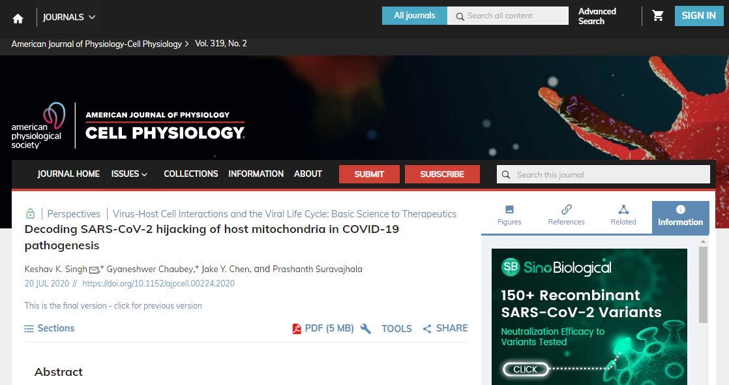Viewport: 729px width, 385px height.
Task: Click the article title text
Action: pos(211,237)
